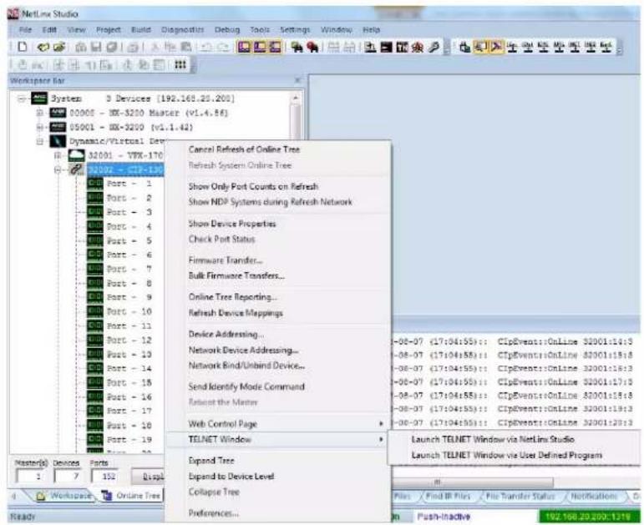644x525 pixels.
Task: Switch to the Workspace tab
Action: (63, 496)
